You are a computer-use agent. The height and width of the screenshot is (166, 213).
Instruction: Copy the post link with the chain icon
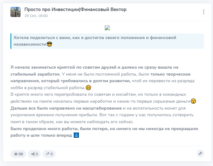click(200, 153)
